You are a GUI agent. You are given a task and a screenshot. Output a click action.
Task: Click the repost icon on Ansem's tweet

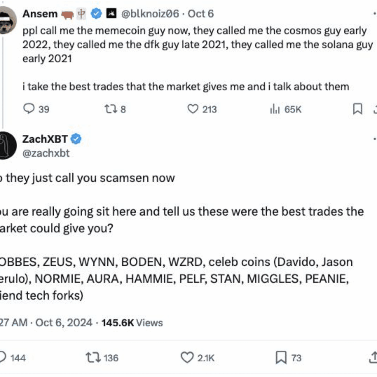click(111, 109)
